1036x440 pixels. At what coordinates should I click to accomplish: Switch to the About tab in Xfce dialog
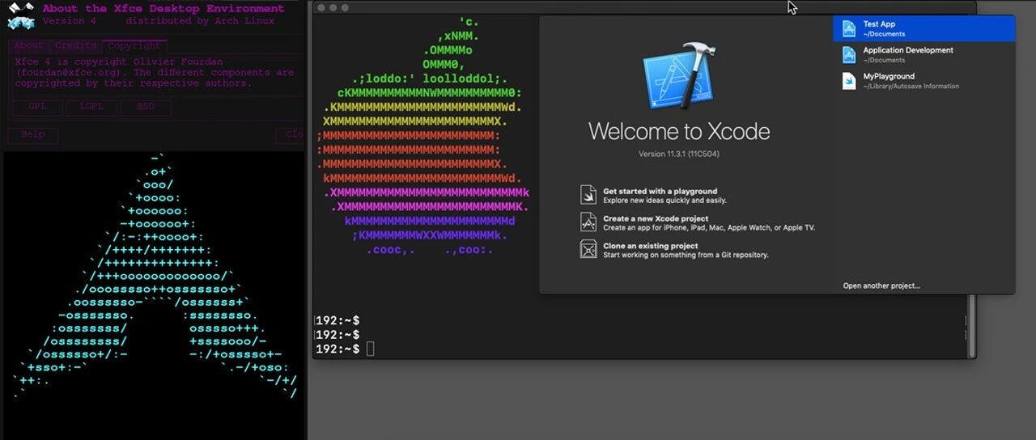coord(29,46)
